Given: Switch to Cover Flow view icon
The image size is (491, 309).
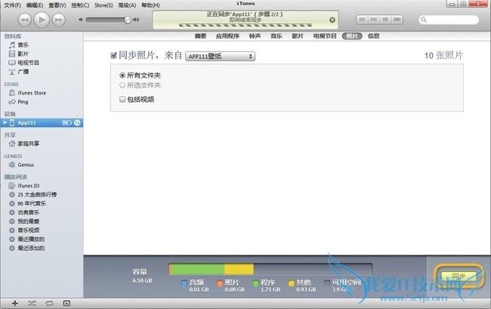Looking at the screenshot, I should point(397,20).
